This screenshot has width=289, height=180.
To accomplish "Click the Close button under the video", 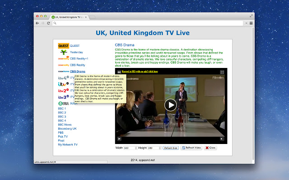I will click(x=210, y=148).
